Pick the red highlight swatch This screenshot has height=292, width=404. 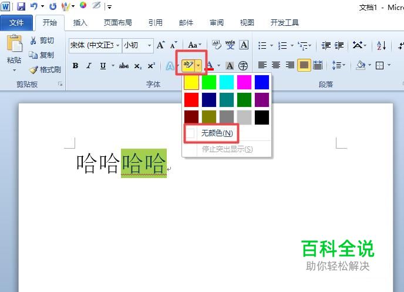[x=191, y=100]
